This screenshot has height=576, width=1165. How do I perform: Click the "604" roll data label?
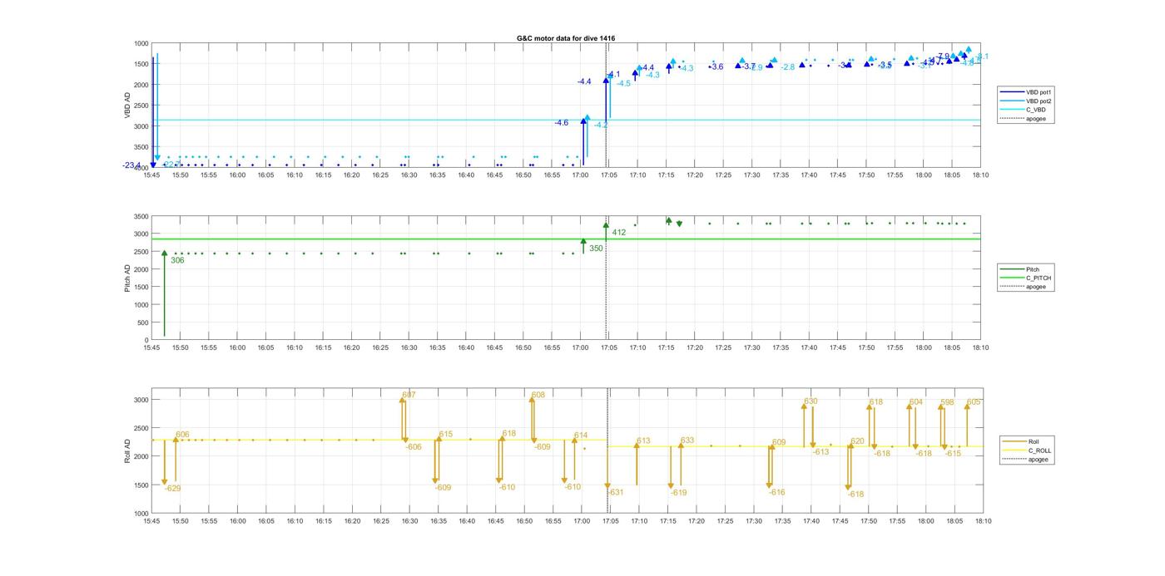916,401
